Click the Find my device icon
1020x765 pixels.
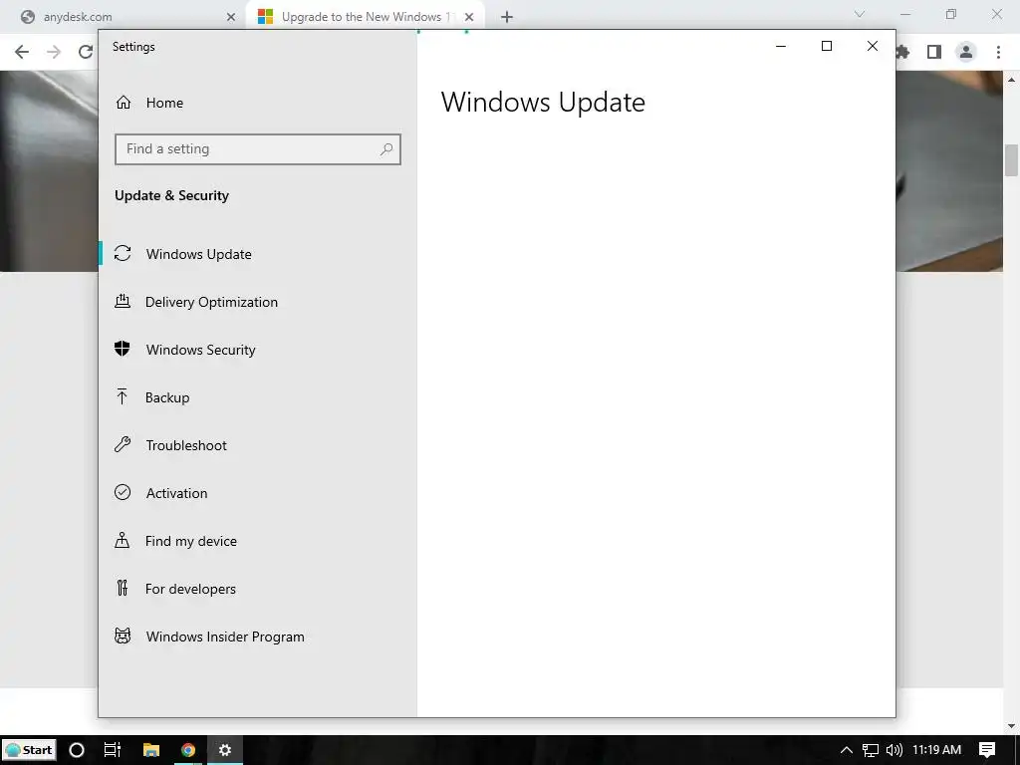123,540
